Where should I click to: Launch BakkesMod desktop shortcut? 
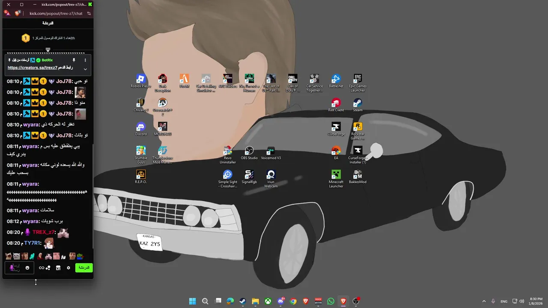(358, 177)
